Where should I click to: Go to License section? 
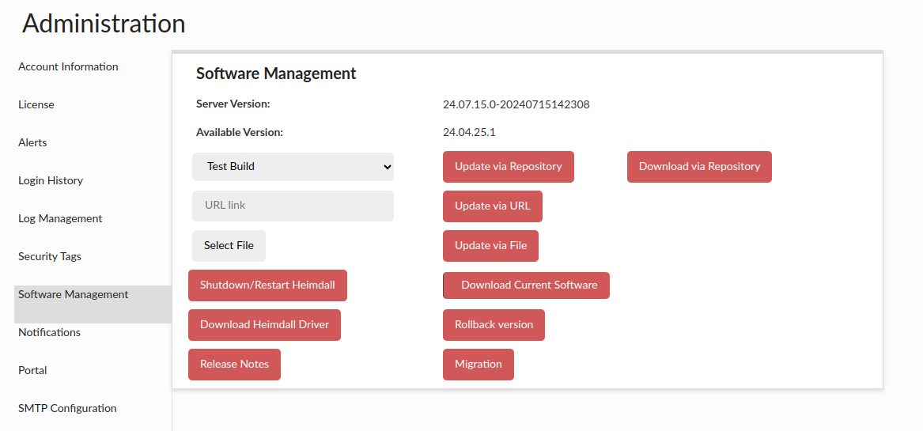pyautogui.click(x=36, y=105)
